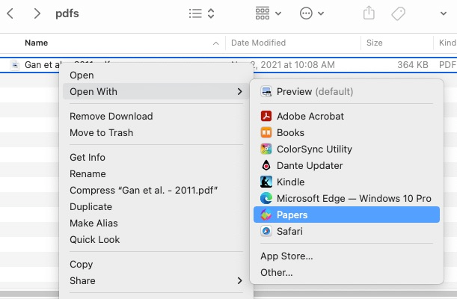Choose Move to Trash
457x299 pixels.
click(x=101, y=132)
